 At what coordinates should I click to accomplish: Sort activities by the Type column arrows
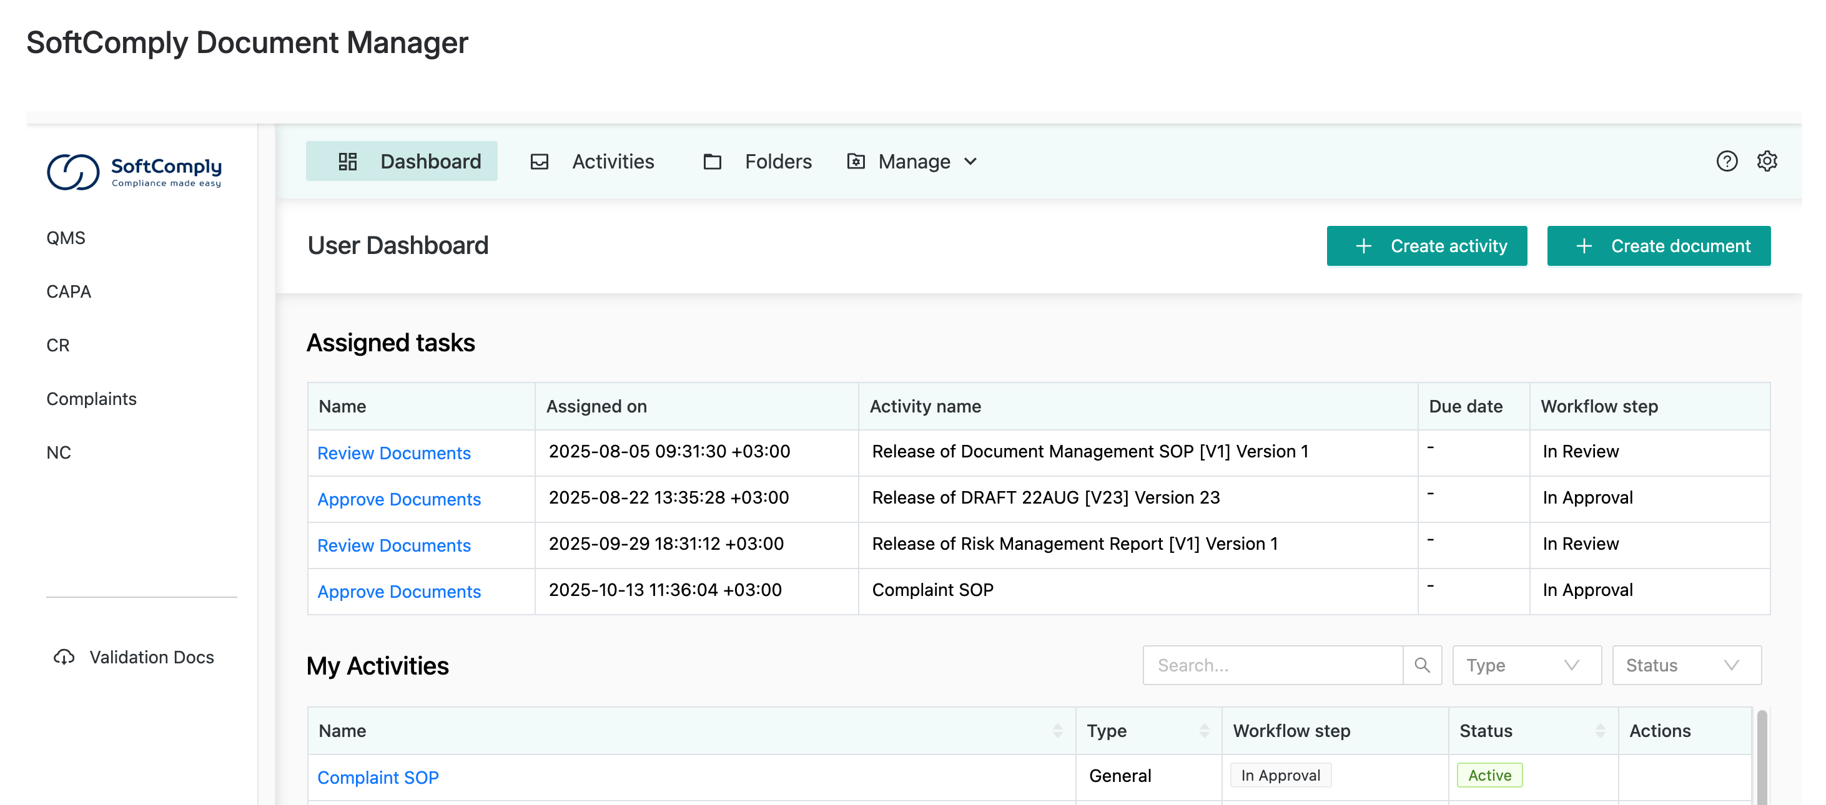pyautogui.click(x=1203, y=731)
